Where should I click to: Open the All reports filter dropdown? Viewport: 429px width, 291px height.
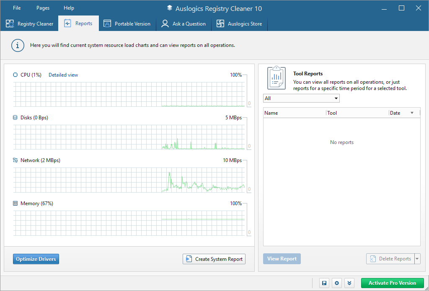pos(301,98)
